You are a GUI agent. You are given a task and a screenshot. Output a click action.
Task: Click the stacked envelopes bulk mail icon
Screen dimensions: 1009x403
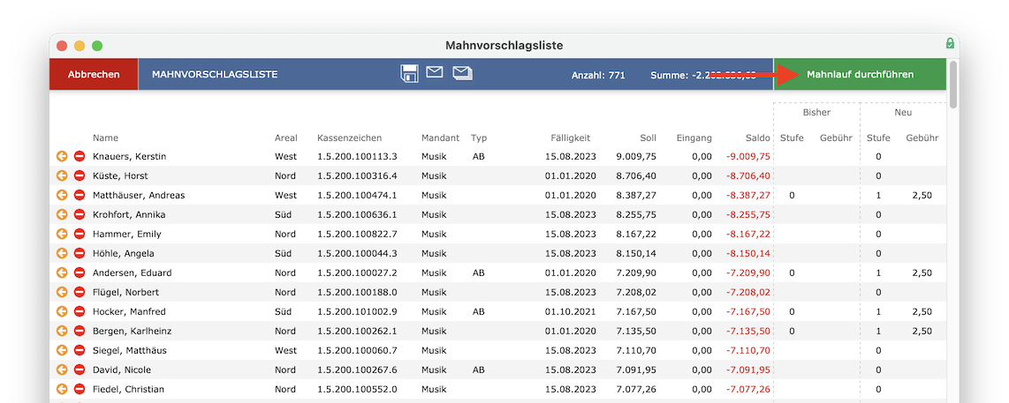pyautogui.click(x=462, y=72)
